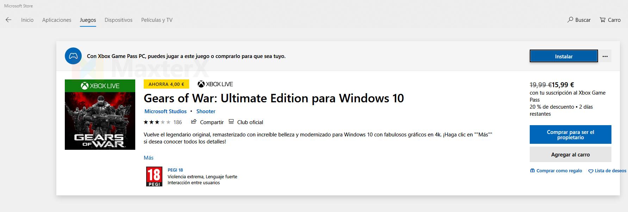Open the Películas y TV tab
The height and width of the screenshot is (212, 628).
(157, 20)
